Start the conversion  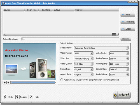click(122, 95)
